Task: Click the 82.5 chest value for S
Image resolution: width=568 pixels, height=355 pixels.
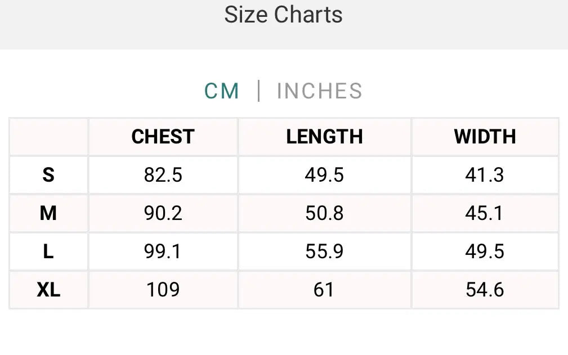Action: pos(163,175)
